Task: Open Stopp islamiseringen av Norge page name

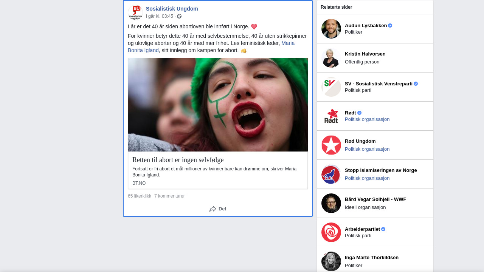Action: point(381,170)
